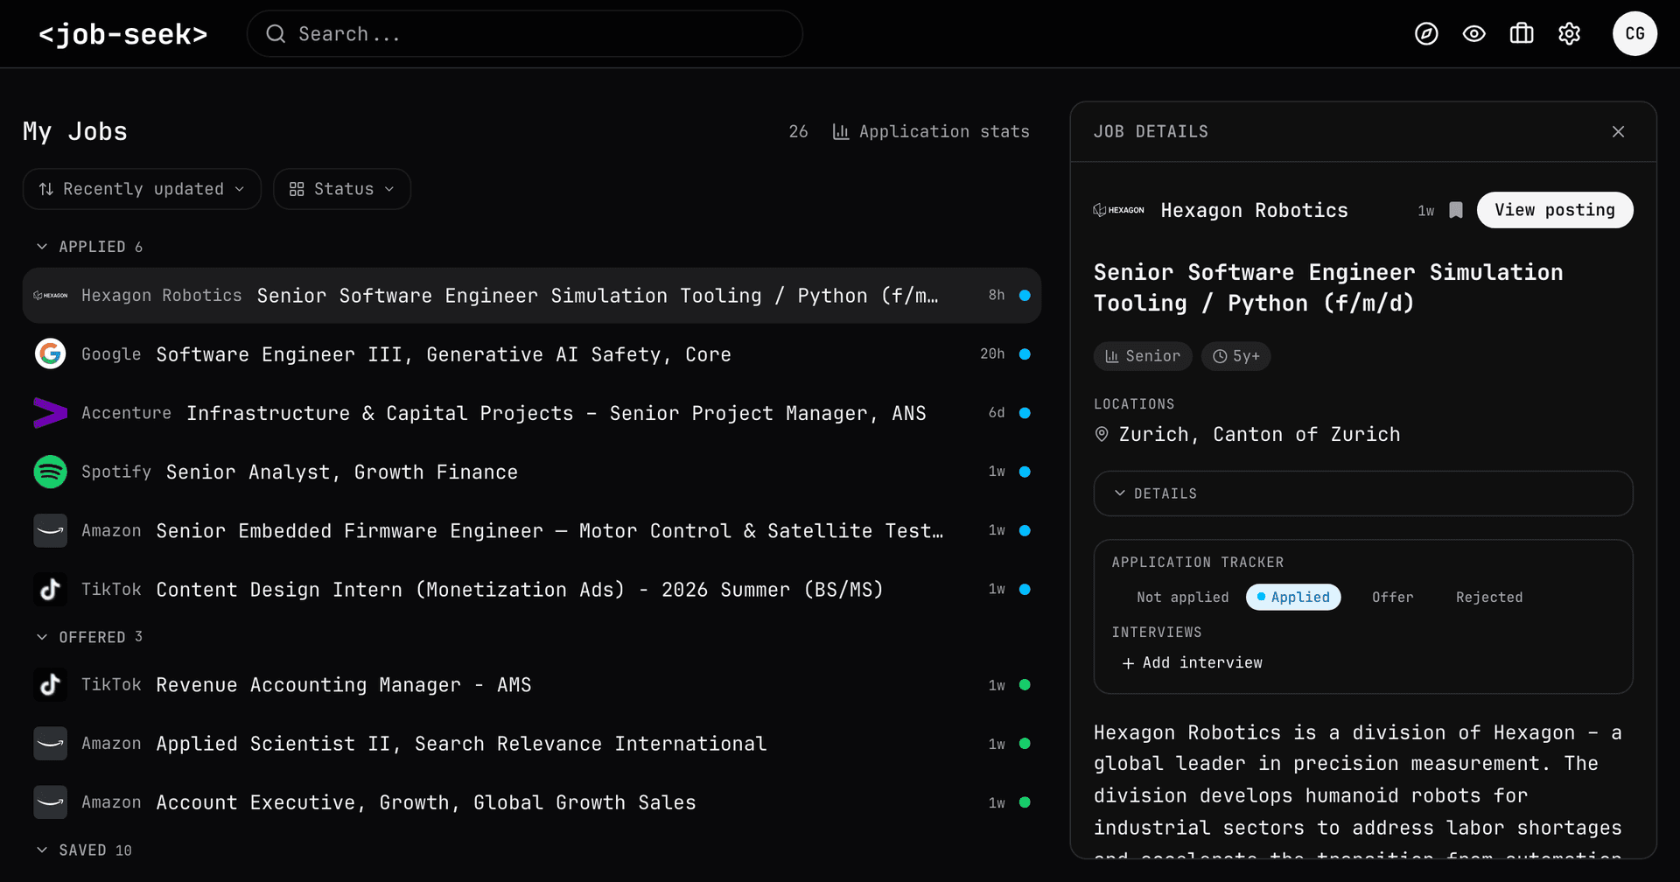
Task: Click the location pin icon by Zurich
Action: [1102, 434]
